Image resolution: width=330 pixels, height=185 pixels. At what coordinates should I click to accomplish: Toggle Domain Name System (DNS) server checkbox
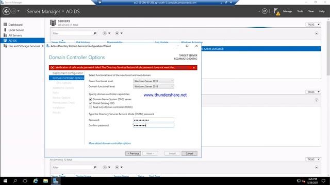90,99
